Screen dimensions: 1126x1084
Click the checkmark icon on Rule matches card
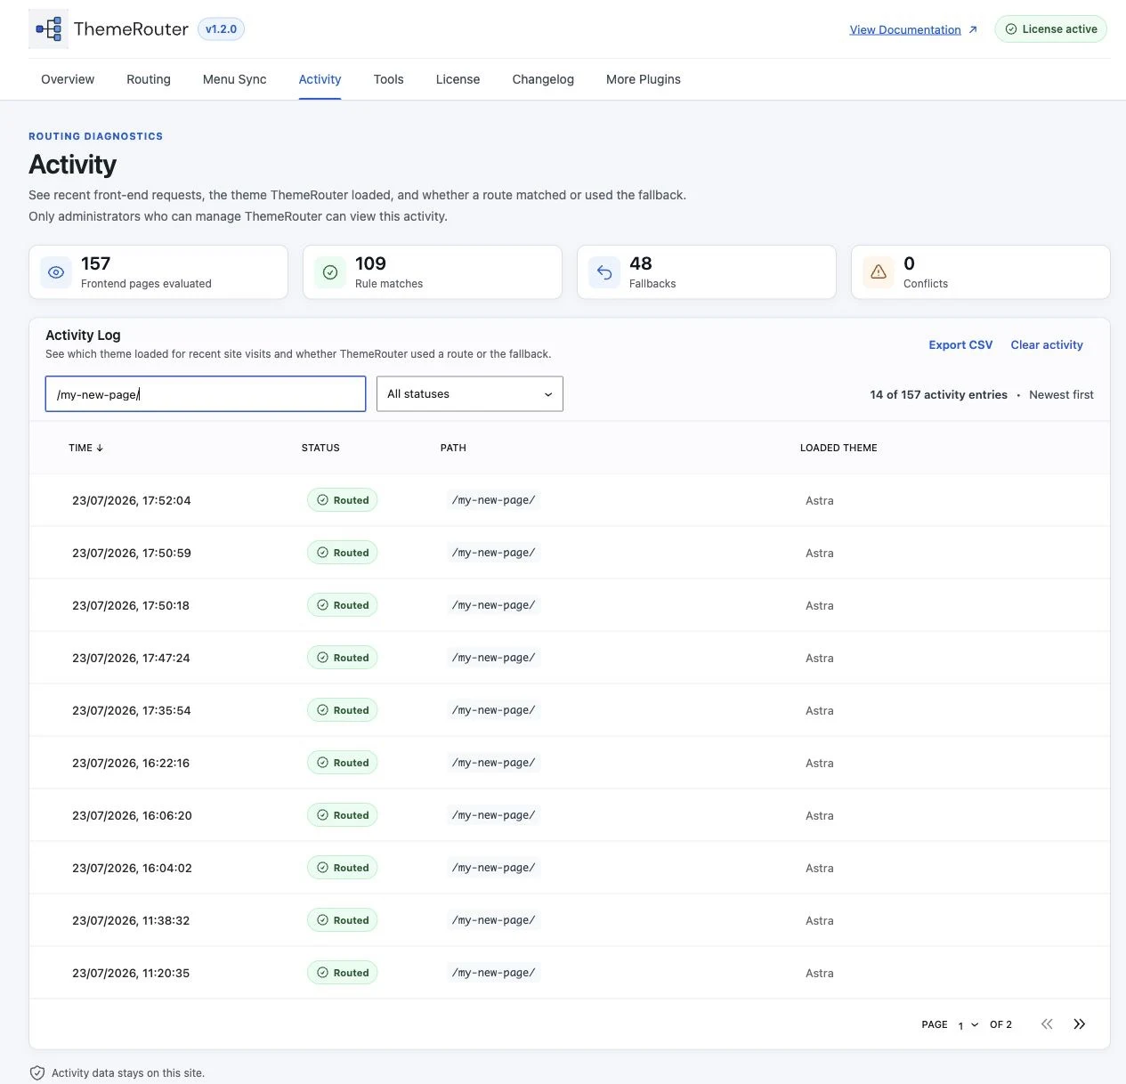coord(330,272)
